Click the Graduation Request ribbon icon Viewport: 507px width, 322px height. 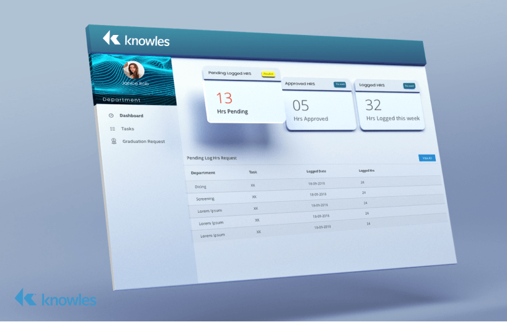[x=114, y=141]
